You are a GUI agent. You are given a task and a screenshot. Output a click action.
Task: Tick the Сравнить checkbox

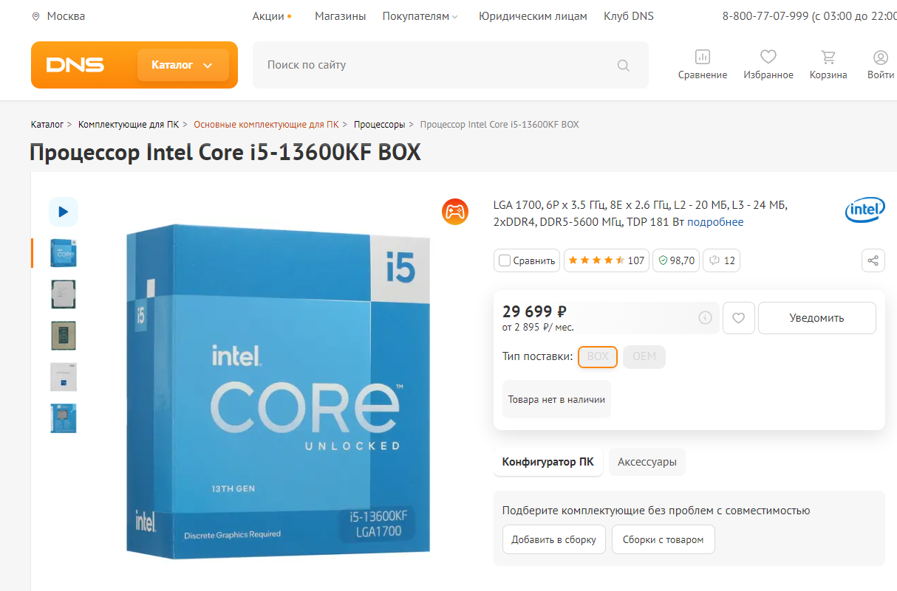click(505, 260)
